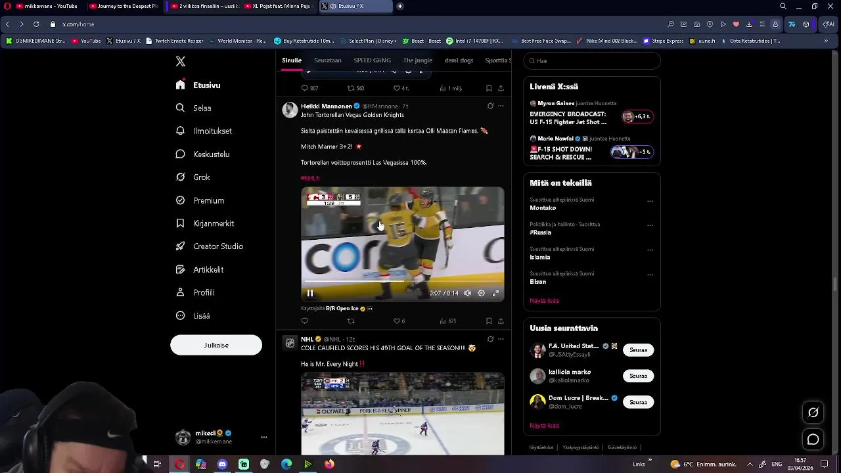The width and height of the screenshot is (841, 473).
Task: Reload the page in browser toolbar
Action: coord(36,24)
